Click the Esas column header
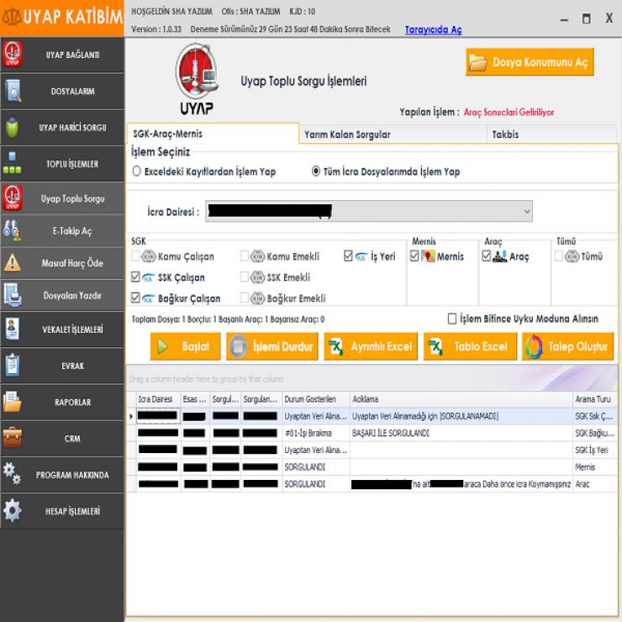The height and width of the screenshot is (622, 622). 195,399
